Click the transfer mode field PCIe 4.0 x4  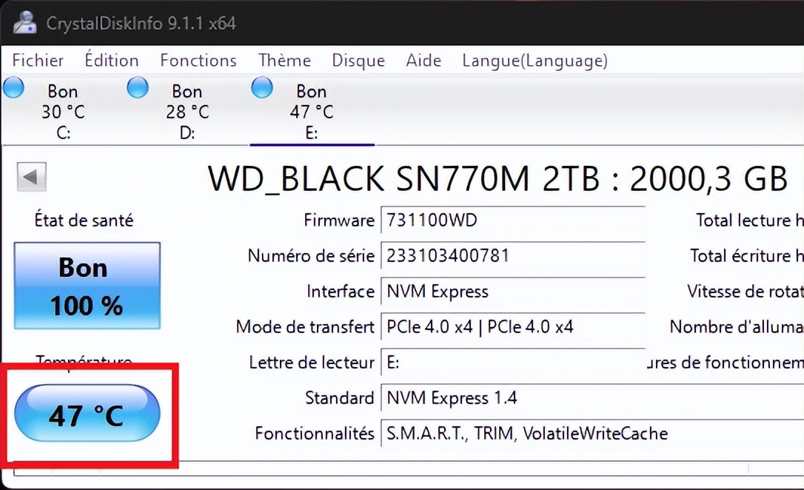click(x=513, y=326)
